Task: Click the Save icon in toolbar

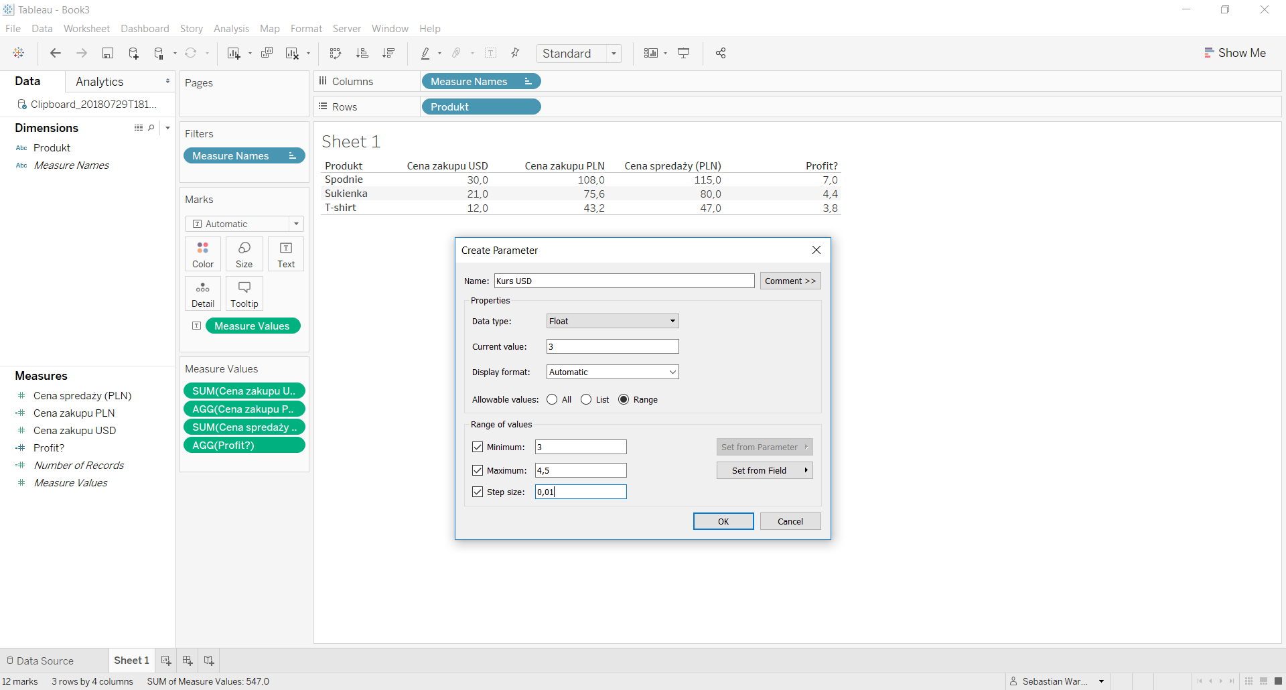Action: point(107,54)
